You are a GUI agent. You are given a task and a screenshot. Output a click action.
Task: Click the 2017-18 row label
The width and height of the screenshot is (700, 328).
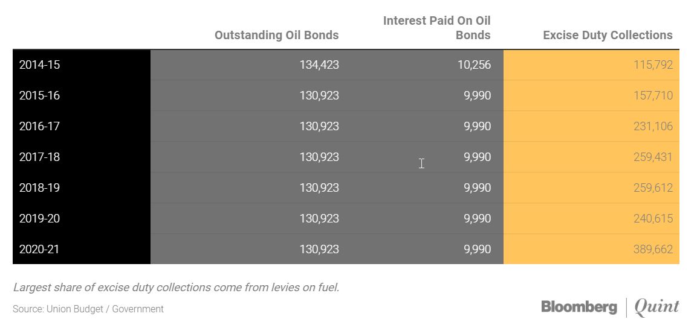[x=39, y=157]
